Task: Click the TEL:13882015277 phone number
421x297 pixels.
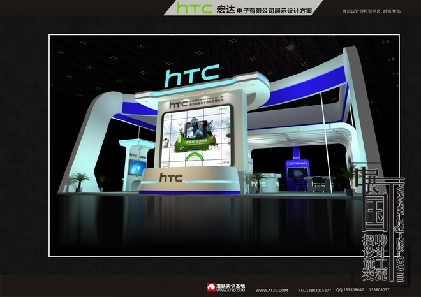Action: (x=314, y=290)
